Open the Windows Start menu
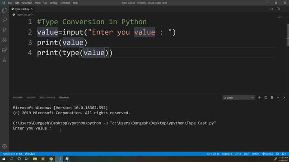289x162 pixels. pos(4,159)
